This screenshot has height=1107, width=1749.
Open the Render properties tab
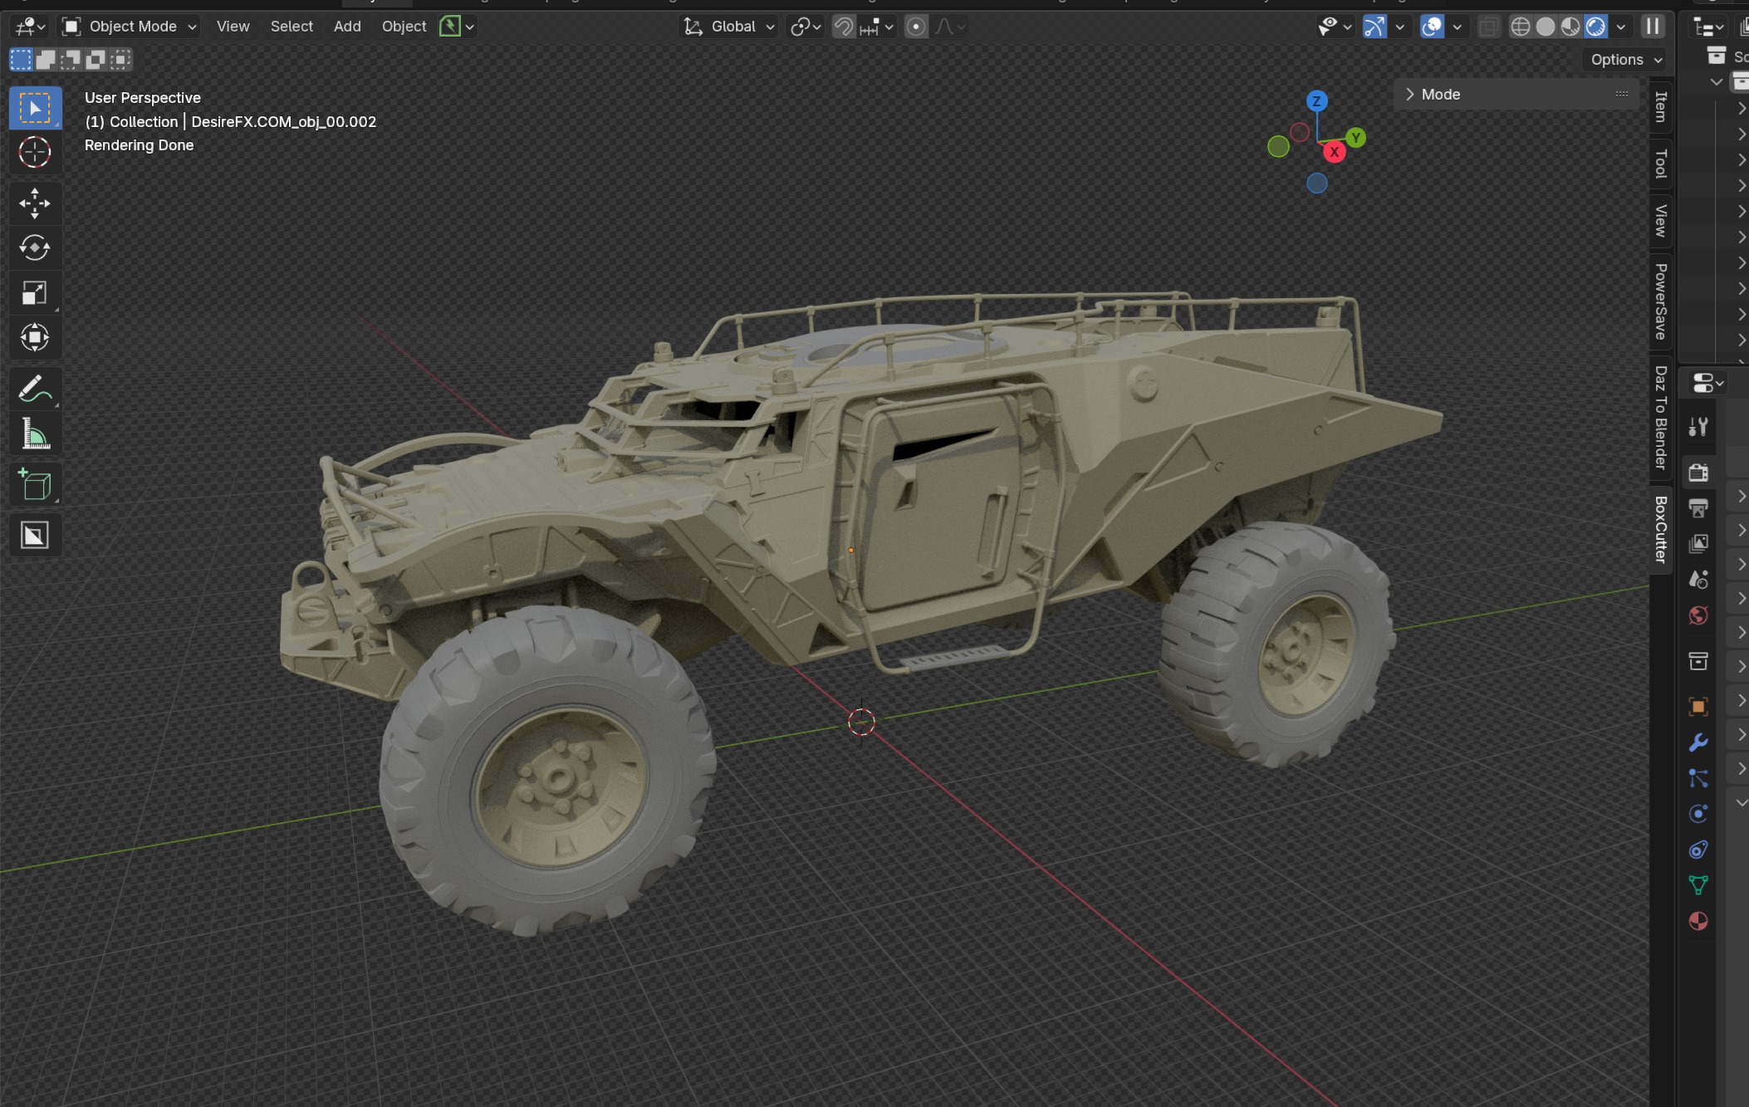(x=1698, y=473)
